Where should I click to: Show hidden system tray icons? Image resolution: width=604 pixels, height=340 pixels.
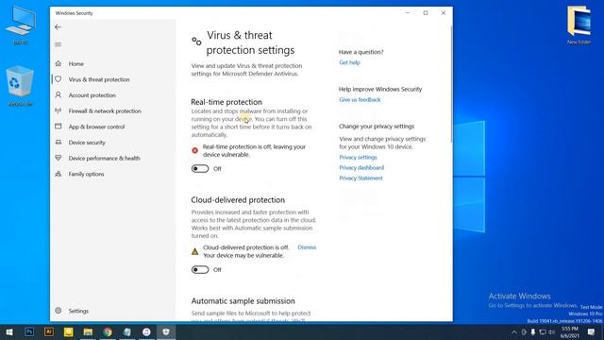pos(514,331)
